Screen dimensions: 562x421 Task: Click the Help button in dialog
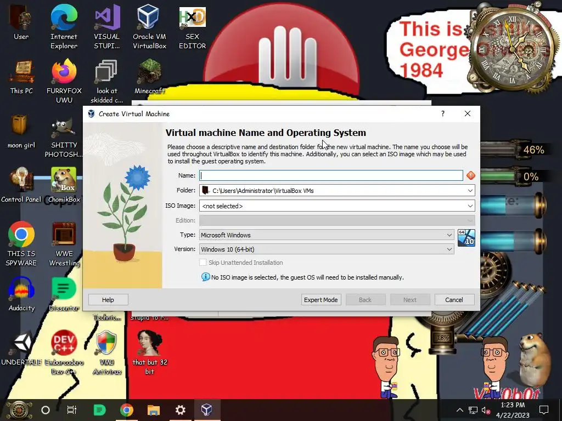pos(108,300)
